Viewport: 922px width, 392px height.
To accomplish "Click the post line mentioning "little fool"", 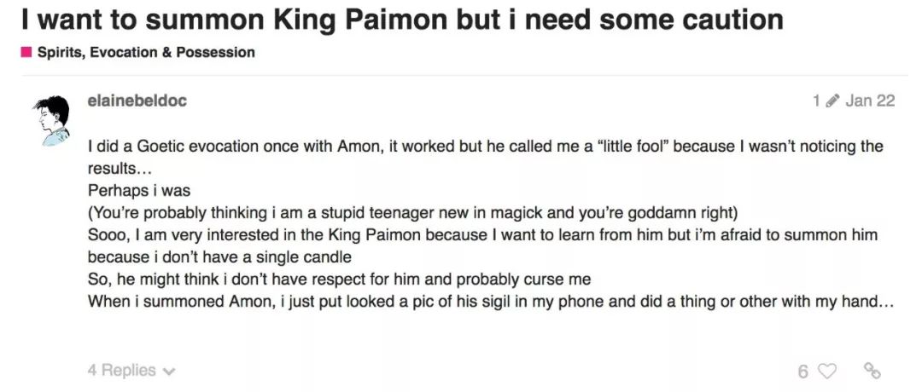I will tap(485, 147).
